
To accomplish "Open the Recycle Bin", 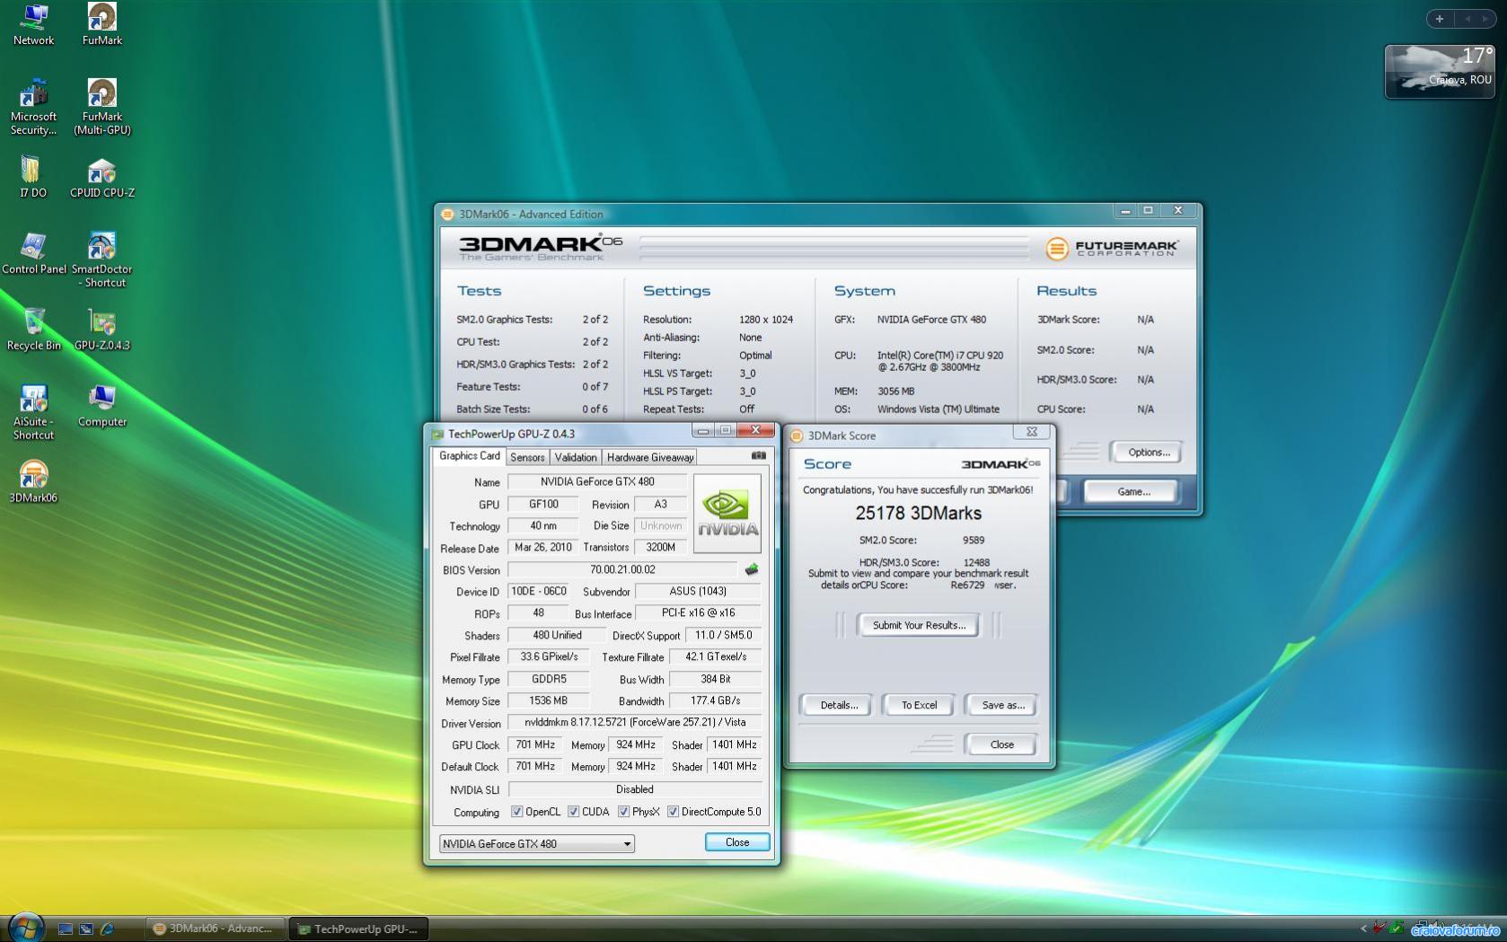I will click(x=33, y=330).
